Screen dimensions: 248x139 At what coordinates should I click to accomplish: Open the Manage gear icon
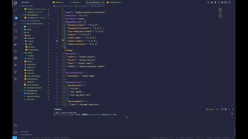(15, 132)
